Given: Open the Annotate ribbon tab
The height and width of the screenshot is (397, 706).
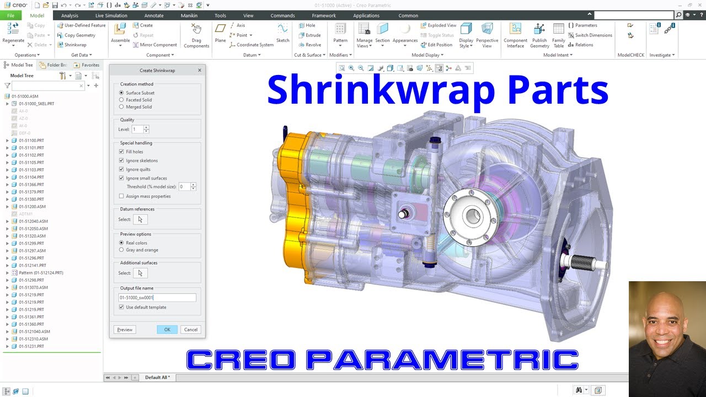Looking at the screenshot, I should tap(154, 15).
